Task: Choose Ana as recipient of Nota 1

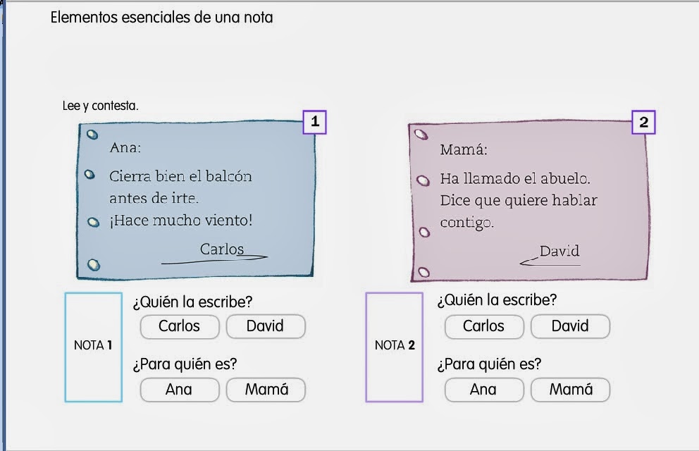Action: 180,390
